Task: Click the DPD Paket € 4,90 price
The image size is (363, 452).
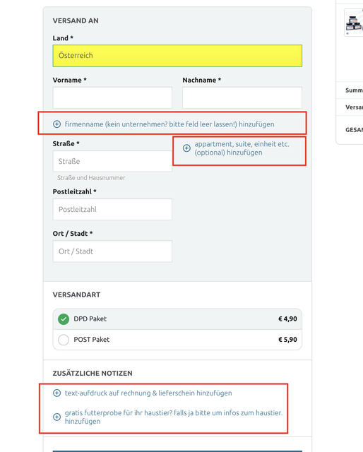Action: 287,319
